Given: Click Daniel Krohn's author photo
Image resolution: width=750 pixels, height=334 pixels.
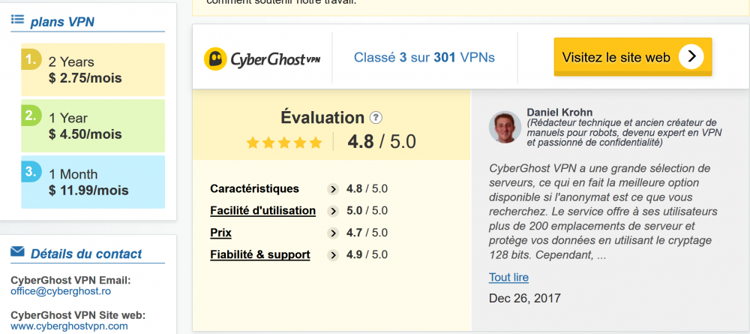Looking at the screenshot, I should point(505,128).
